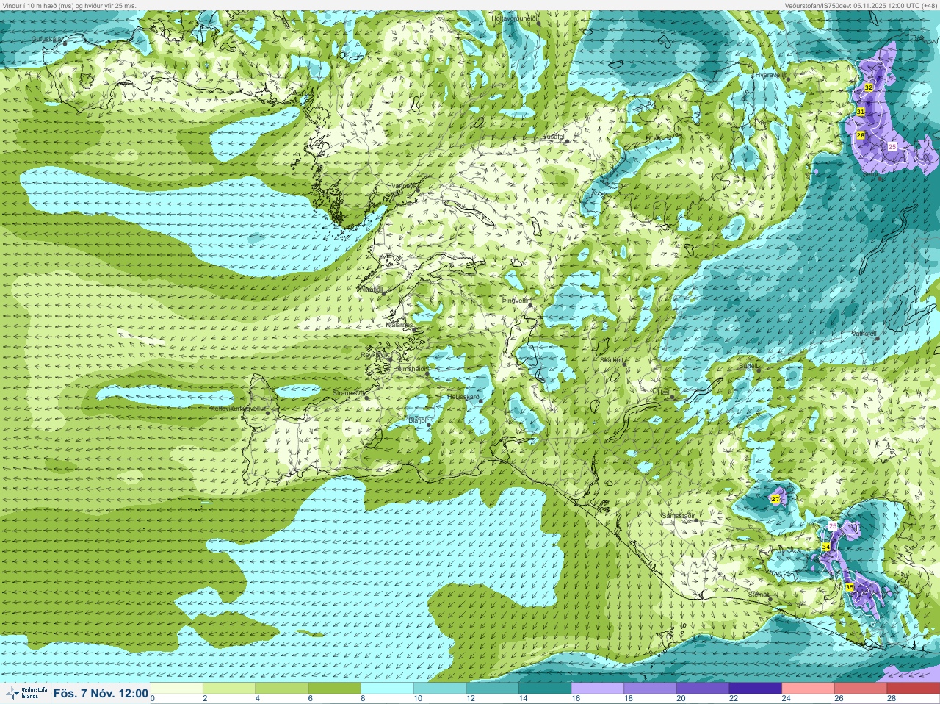The image size is (940, 704).
Task: Select the 14–16 m/s dark teal legend swatch
Action: [545, 689]
